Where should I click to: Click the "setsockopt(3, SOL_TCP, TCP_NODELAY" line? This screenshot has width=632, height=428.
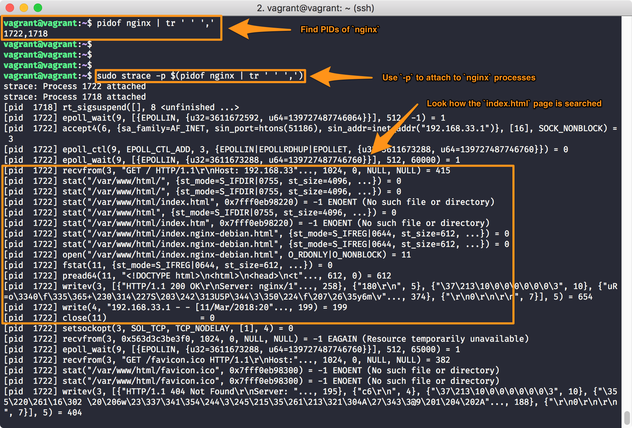(x=148, y=328)
